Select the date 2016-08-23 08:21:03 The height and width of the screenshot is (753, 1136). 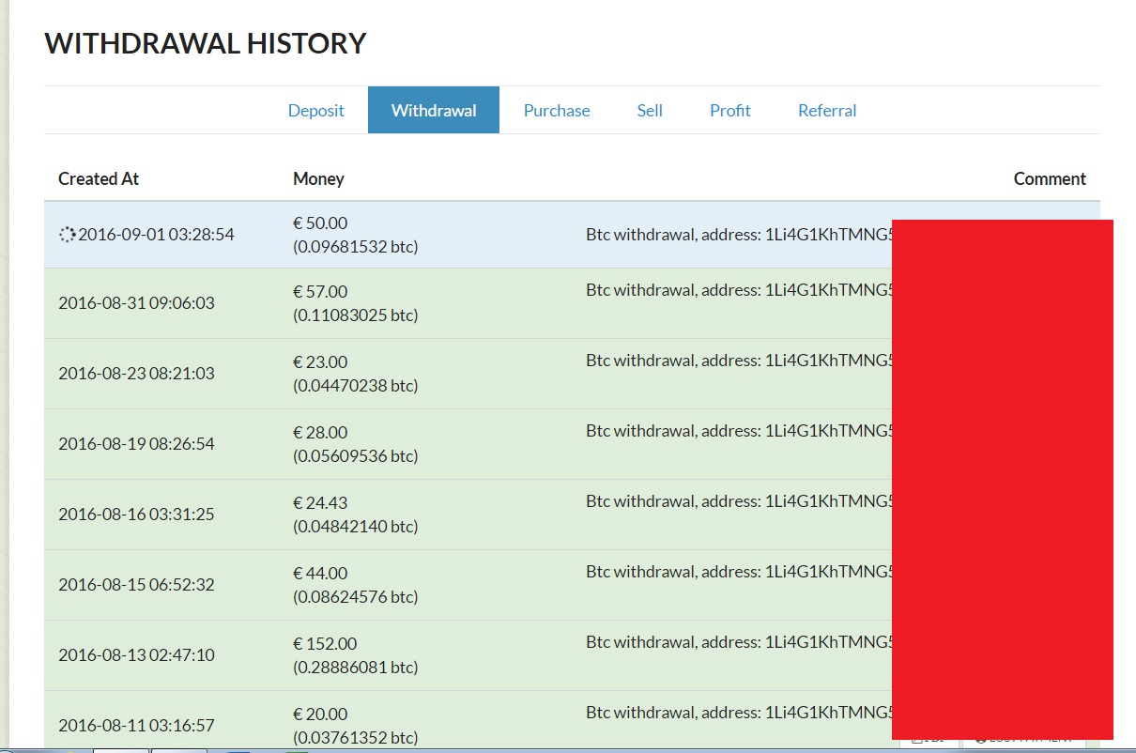pyautogui.click(x=136, y=374)
